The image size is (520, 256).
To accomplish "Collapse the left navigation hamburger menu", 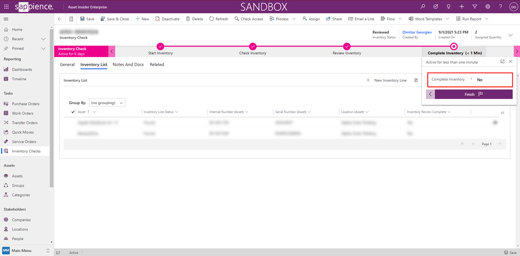I will 6,19.
